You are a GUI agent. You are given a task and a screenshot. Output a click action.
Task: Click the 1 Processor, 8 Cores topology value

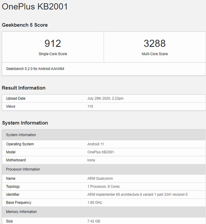103,187
